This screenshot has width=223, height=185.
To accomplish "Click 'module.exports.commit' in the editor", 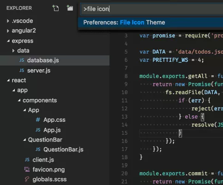I will (173, 173).
